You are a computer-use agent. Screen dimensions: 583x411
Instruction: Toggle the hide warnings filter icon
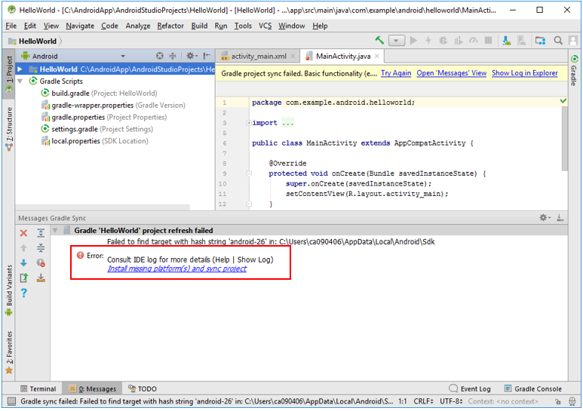point(41,262)
